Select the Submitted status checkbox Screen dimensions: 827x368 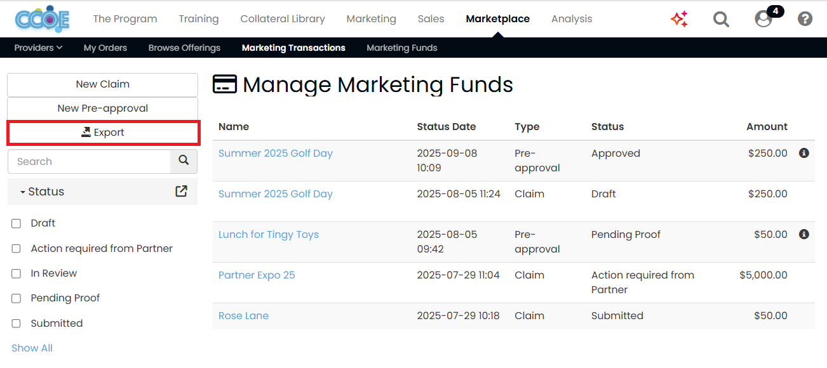pyautogui.click(x=17, y=324)
